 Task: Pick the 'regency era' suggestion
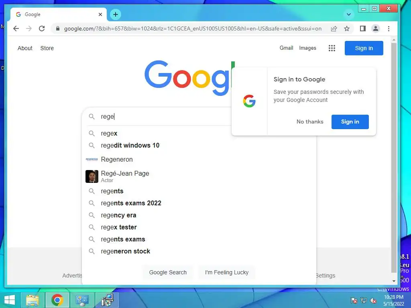pyautogui.click(x=199, y=215)
